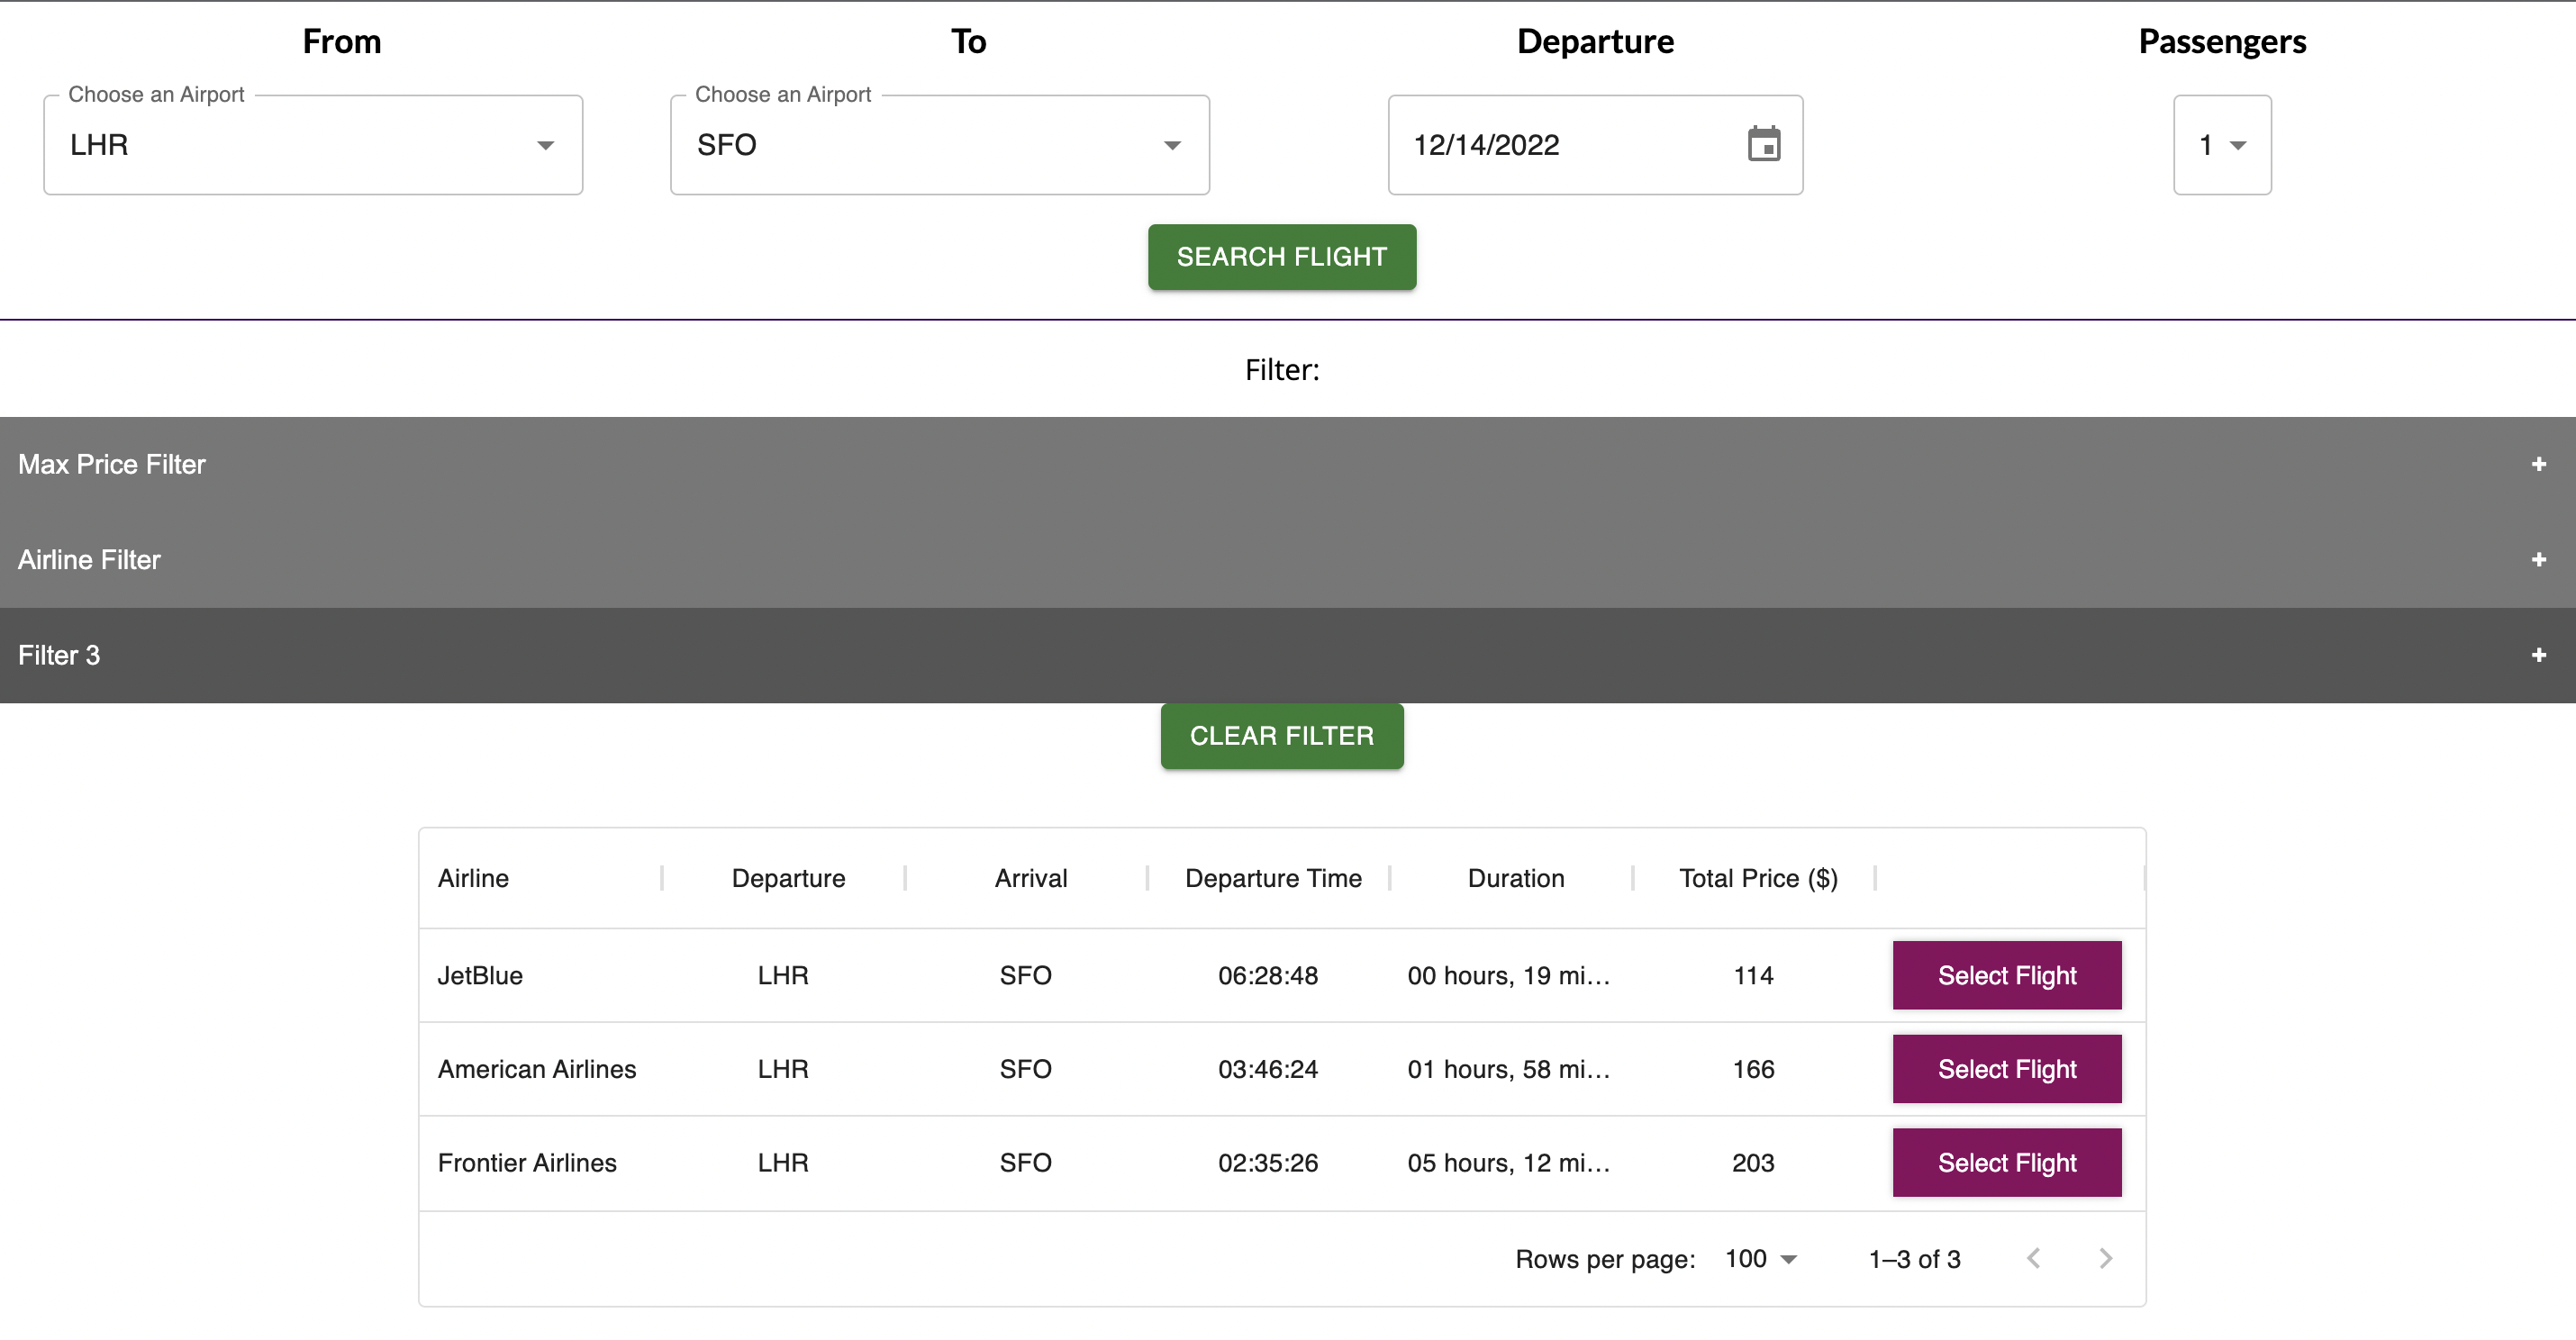The width and height of the screenshot is (2576, 1340).
Task: Click the Clear Filter button
Action: click(1282, 736)
